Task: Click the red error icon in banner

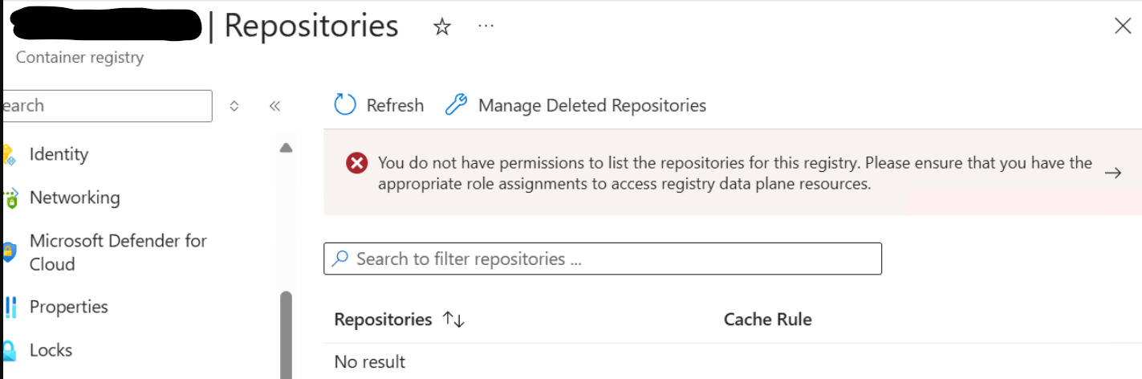Action: pos(357,164)
